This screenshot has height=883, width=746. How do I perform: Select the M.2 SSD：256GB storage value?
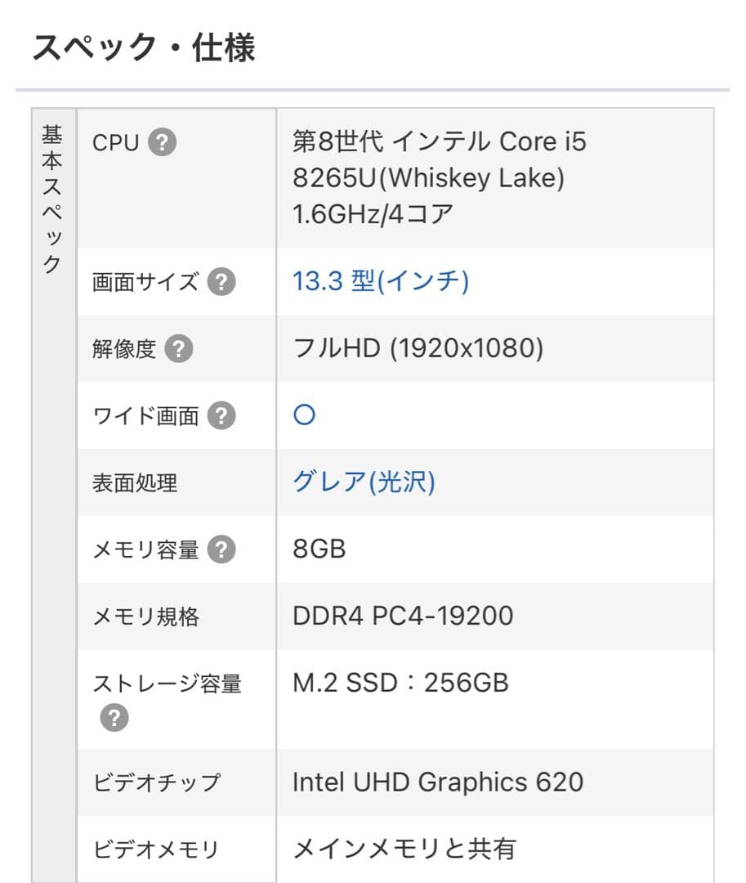pyautogui.click(x=400, y=684)
